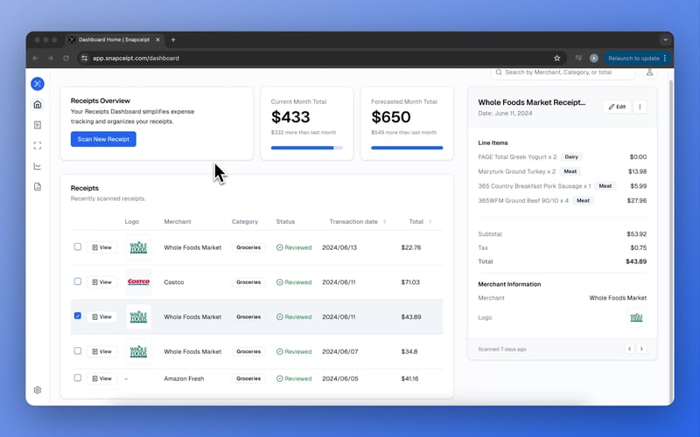Screen dimensions: 700x437
Task: Open the settings gear in sidebar
Action: tap(38, 390)
